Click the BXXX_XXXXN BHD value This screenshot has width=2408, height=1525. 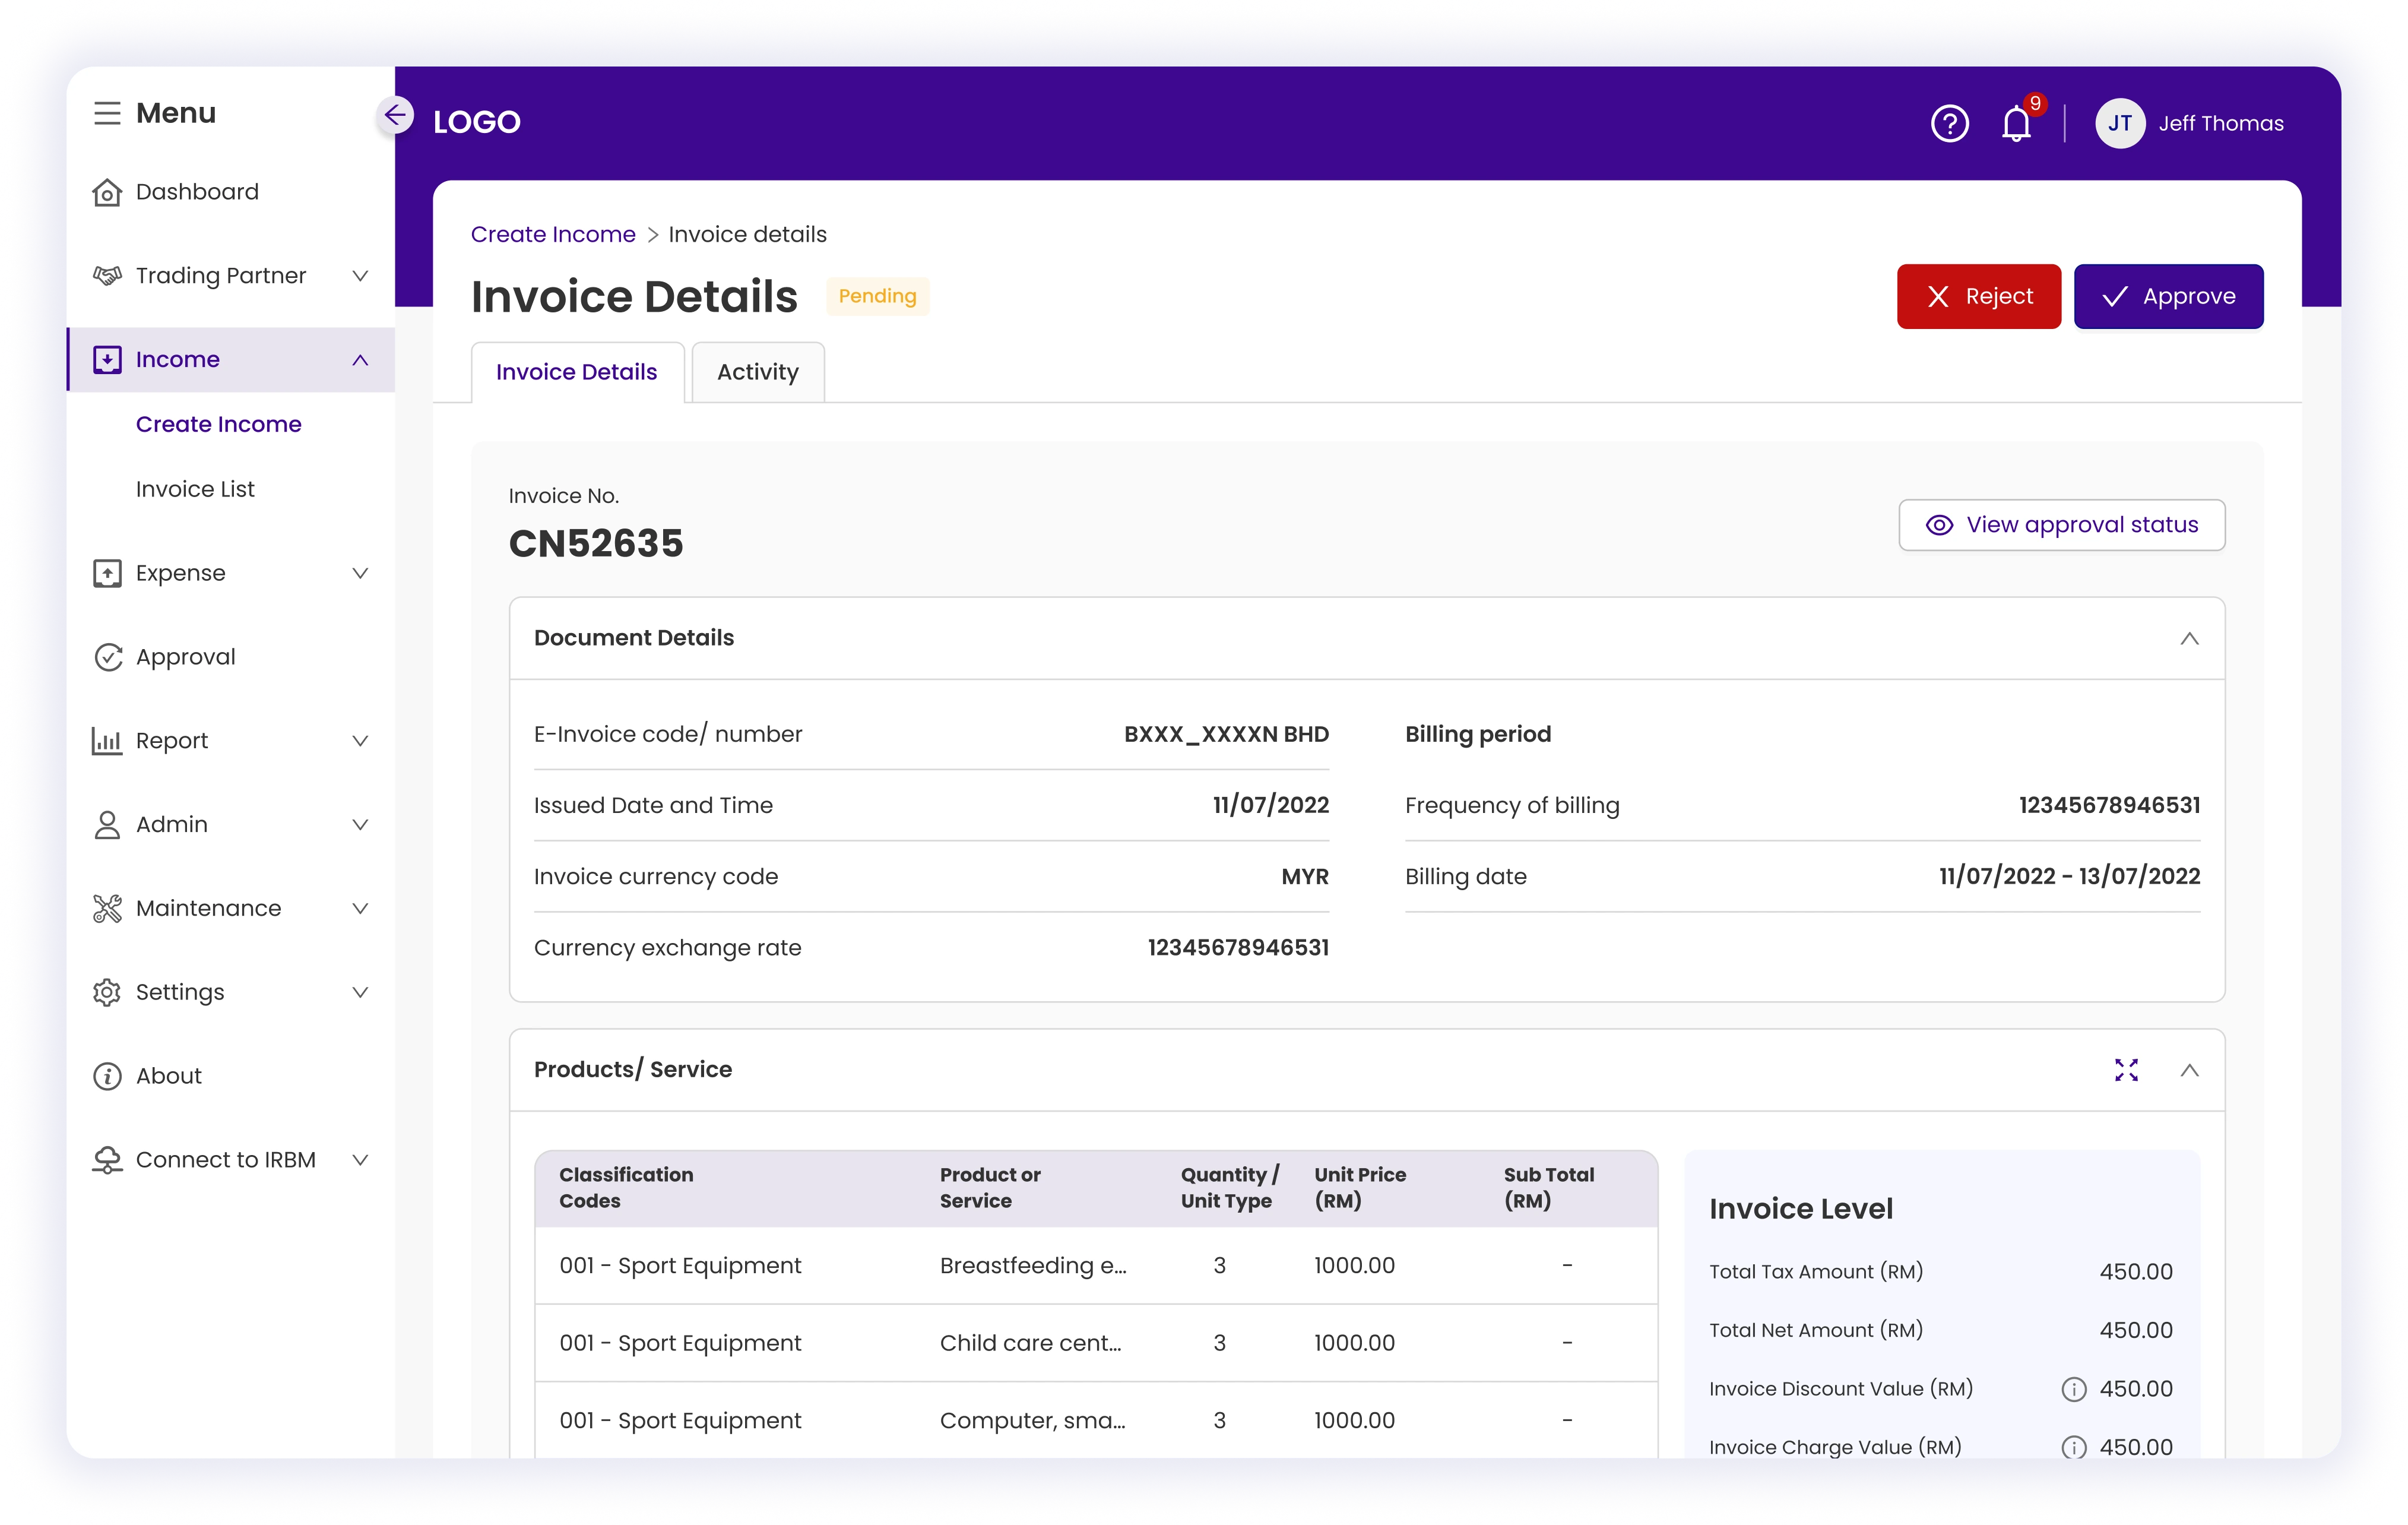(1226, 734)
